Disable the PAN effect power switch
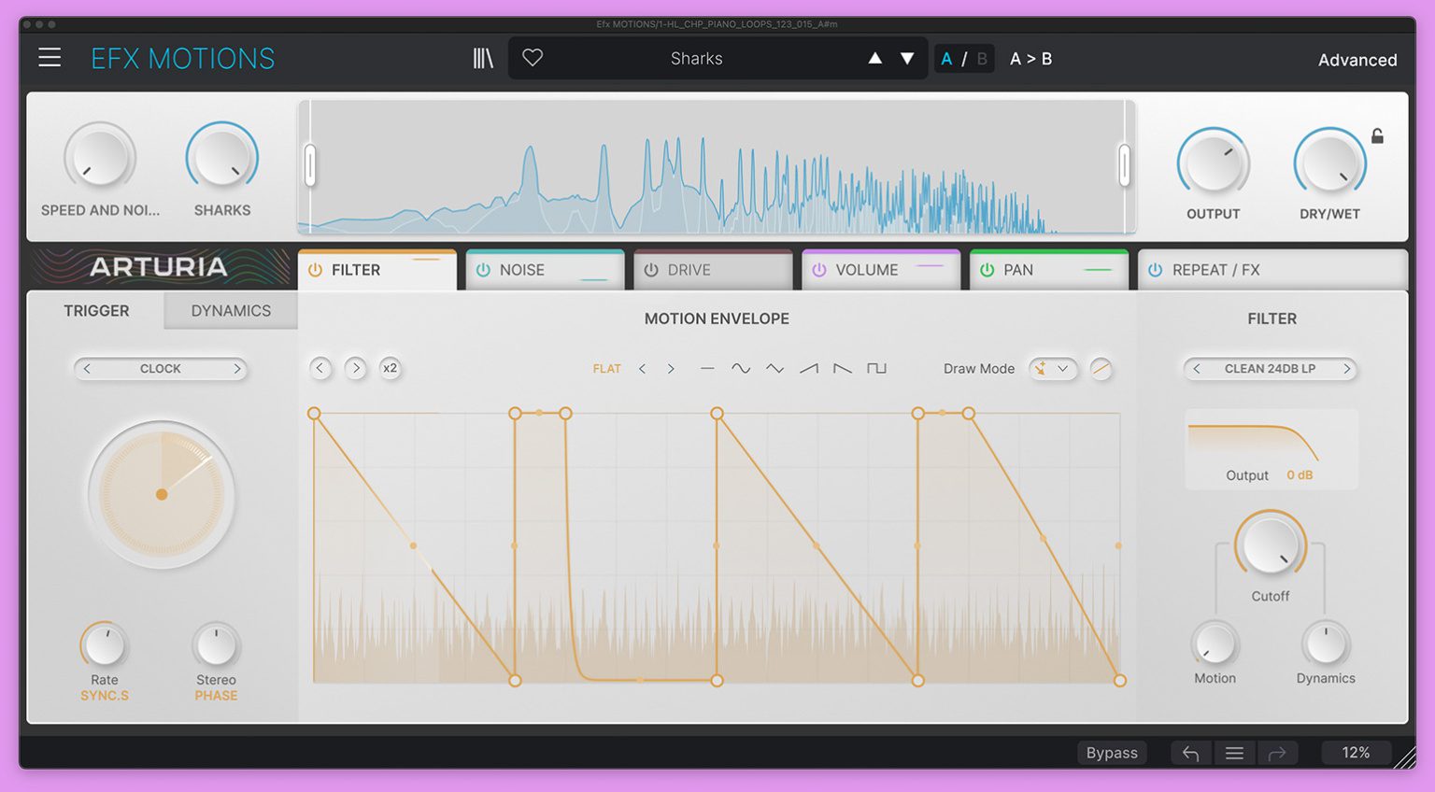 pyautogui.click(x=987, y=270)
